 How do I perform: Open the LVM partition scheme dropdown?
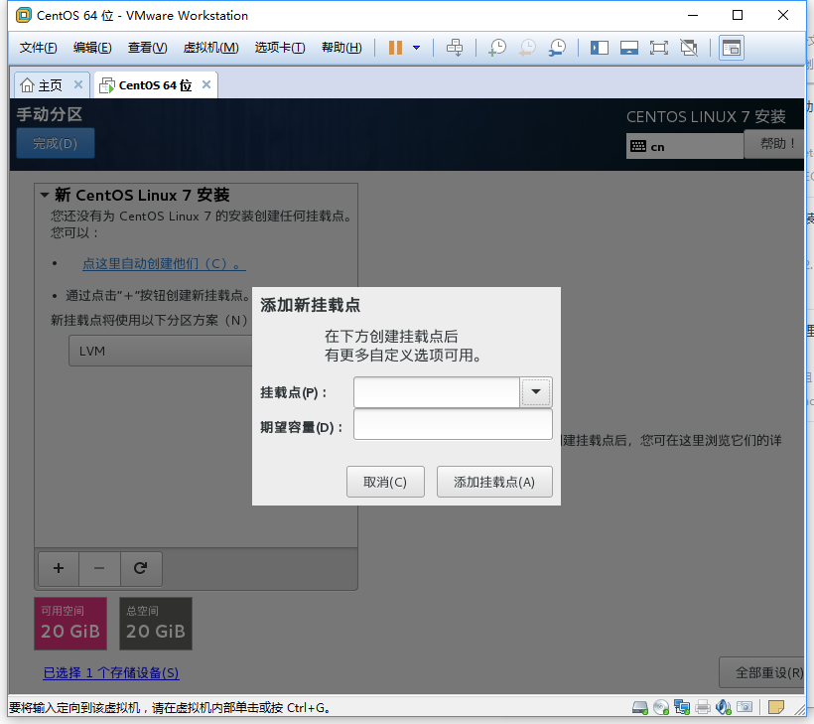[161, 352]
